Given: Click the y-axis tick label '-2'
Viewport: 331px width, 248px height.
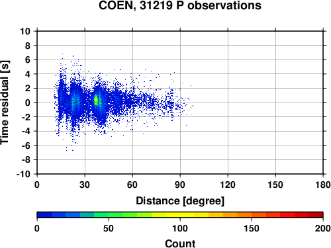Looking at the screenshot, I should point(26,117).
